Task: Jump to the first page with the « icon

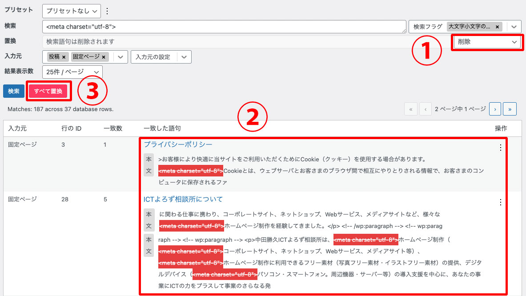Action: (410, 108)
